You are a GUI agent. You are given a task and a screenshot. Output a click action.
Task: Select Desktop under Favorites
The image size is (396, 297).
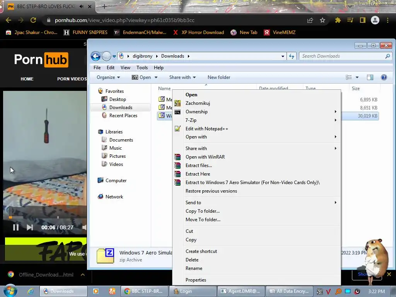[118, 99]
